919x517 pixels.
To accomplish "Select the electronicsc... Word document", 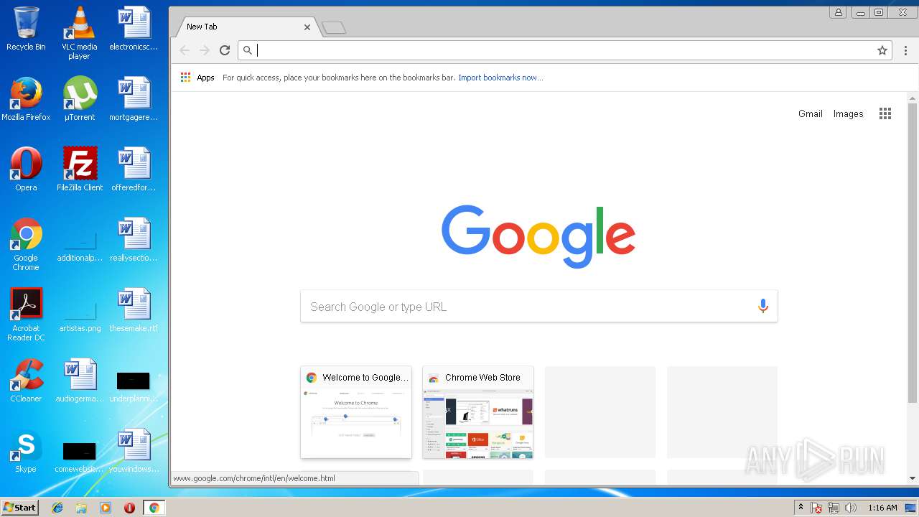I will [134, 29].
